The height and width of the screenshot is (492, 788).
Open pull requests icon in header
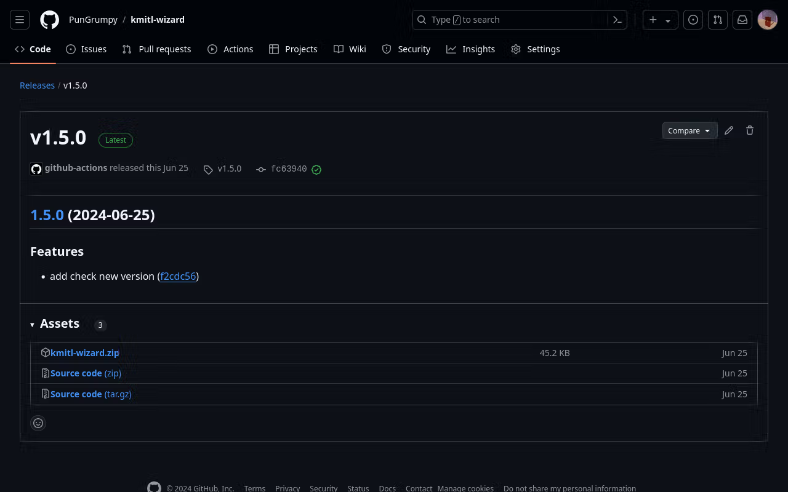point(718,20)
